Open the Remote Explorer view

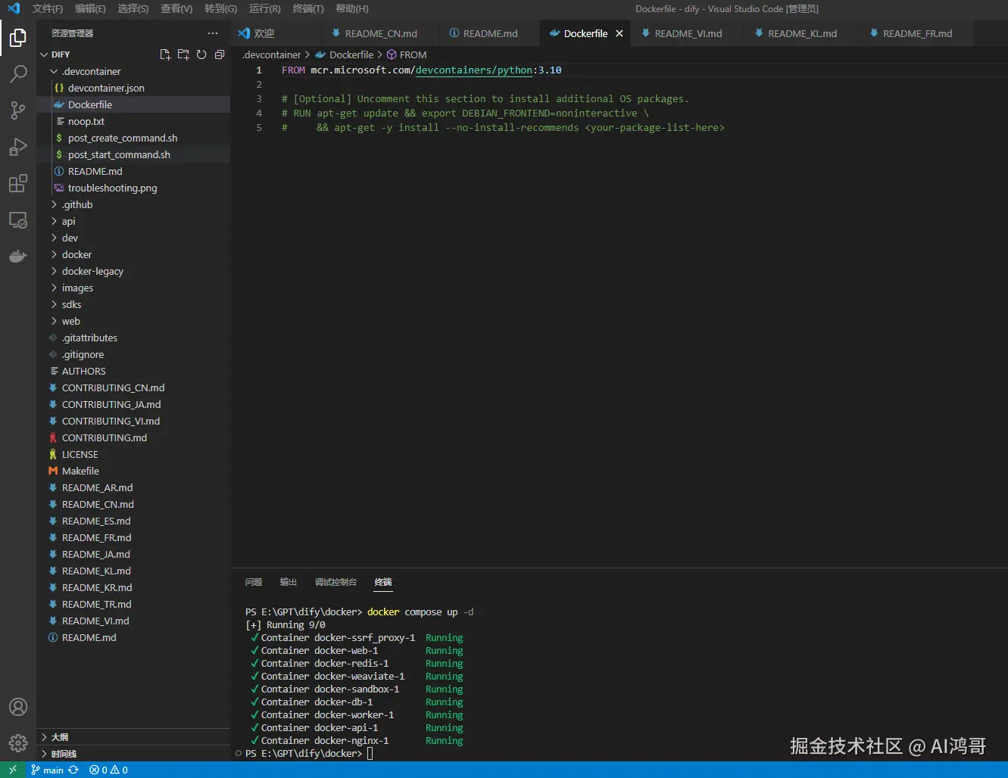[18, 220]
